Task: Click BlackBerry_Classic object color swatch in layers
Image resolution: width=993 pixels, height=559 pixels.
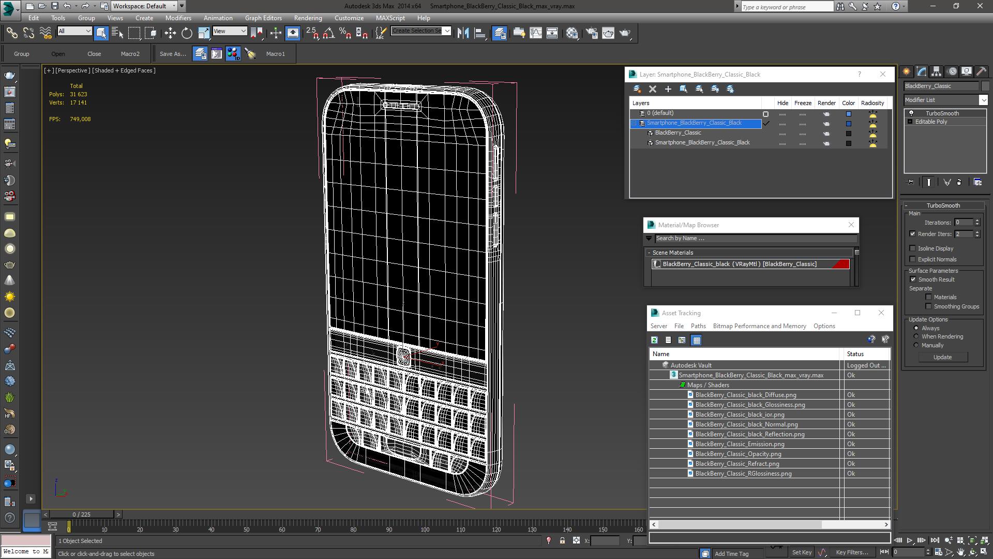Action: pyautogui.click(x=848, y=133)
